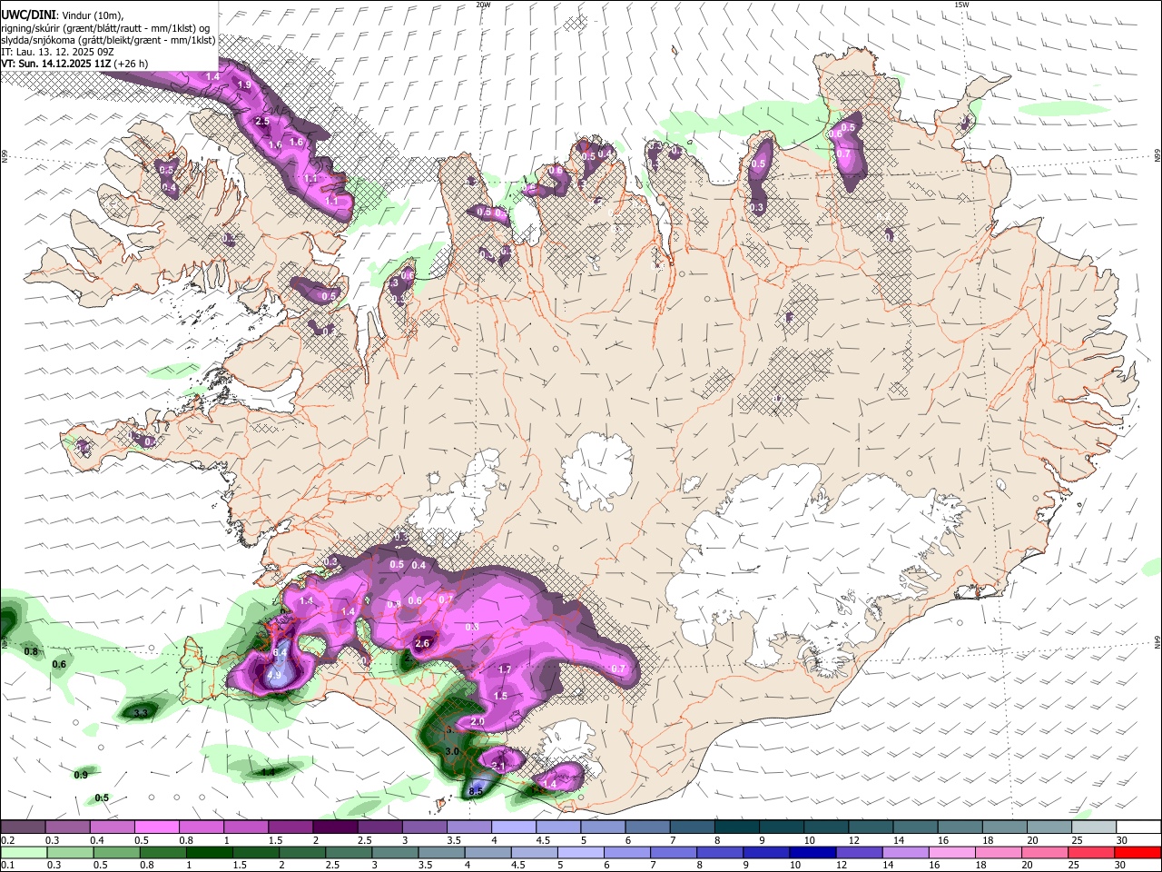Click the 2.1 snowfall value near the south coast

497,767
